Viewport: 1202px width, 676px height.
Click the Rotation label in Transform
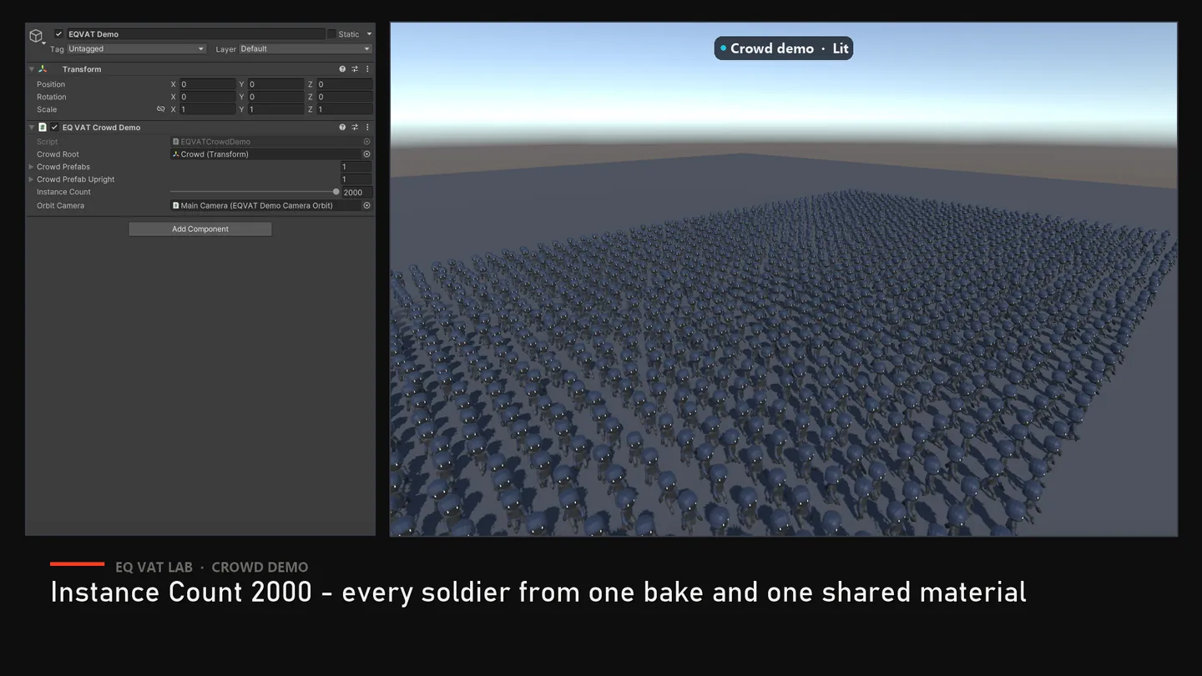(x=52, y=97)
